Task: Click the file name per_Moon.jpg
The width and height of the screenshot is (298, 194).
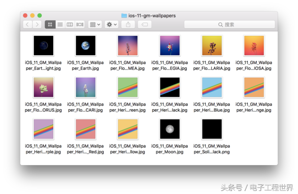Action: tap(169, 149)
